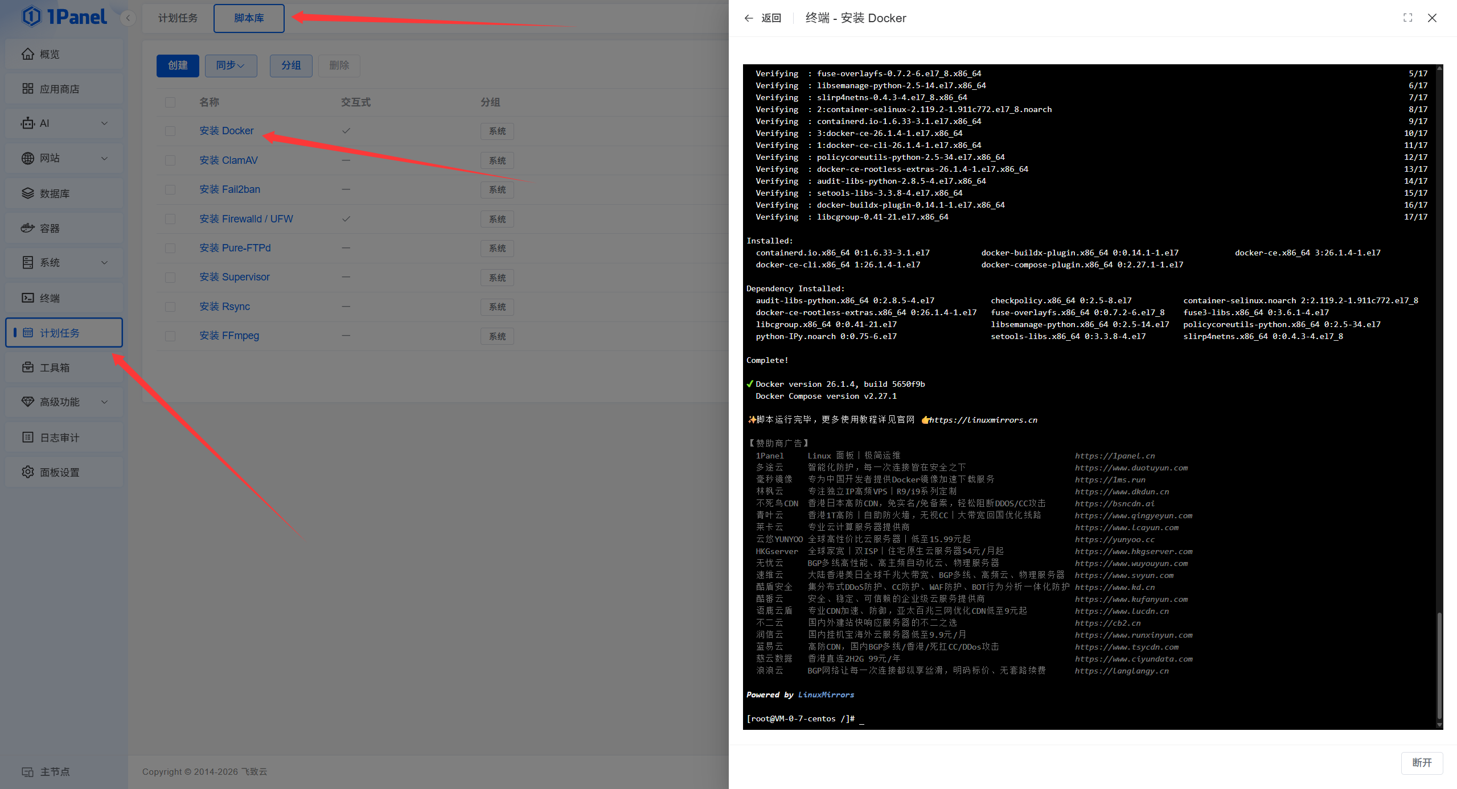This screenshot has width=1457, height=789.
Task: Check the box for 安装 Docker row
Action: pyautogui.click(x=170, y=131)
